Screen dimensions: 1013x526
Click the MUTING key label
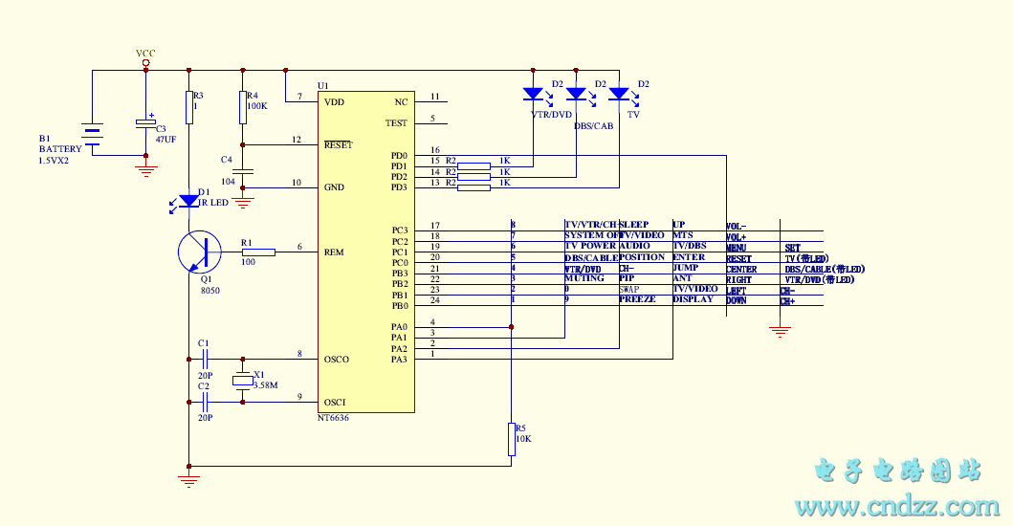[x=584, y=278]
